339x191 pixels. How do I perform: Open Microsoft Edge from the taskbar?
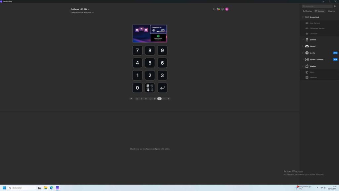51,188
